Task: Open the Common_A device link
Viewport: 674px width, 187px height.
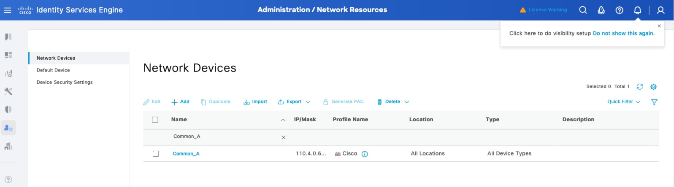Action: coord(186,154)
